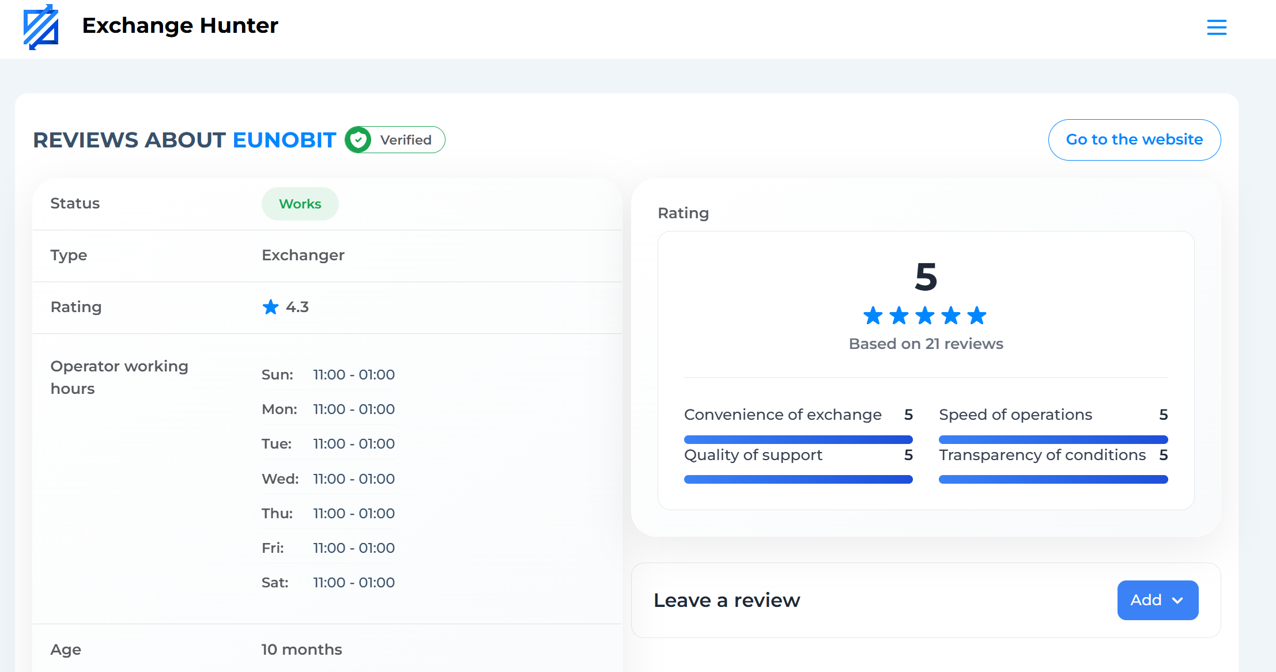The height and width of the screenshot is (672, 1276).
Task: Click the 'Speed of operations' label
Action: point(1015,415)
